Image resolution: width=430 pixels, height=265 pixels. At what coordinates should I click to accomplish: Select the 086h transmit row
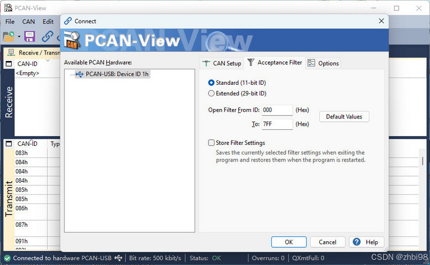37,211
